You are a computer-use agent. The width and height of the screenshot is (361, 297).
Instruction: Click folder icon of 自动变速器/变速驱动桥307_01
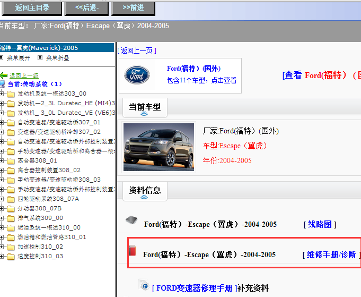click(x=11, y=123)
